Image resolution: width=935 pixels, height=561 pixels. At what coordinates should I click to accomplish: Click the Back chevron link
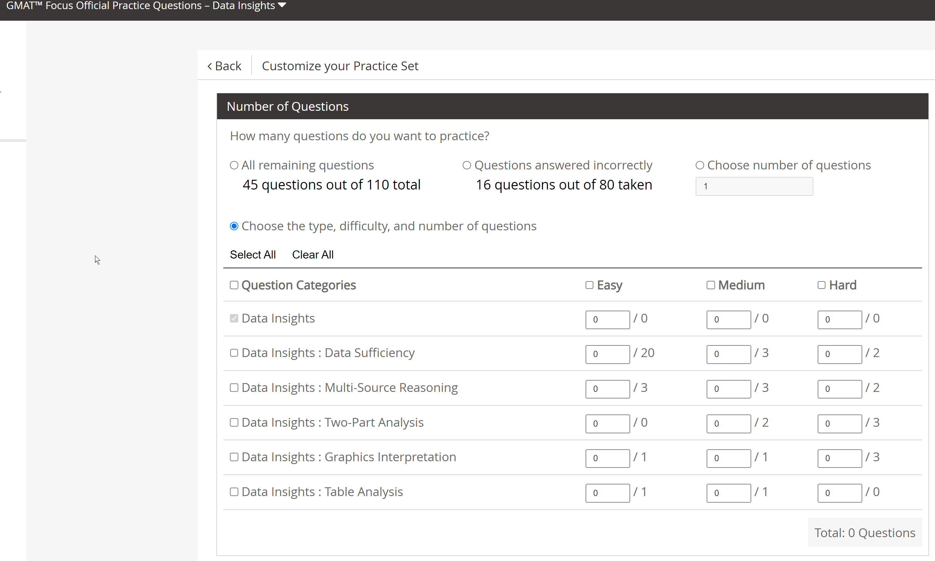click(225, 66)
